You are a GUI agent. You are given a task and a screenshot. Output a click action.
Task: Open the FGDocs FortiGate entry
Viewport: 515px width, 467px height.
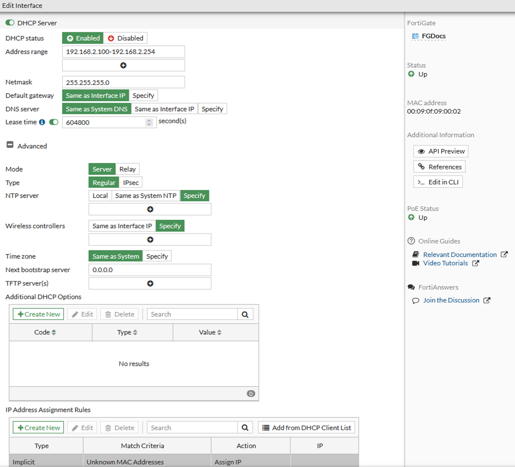[x=434, y=36]
